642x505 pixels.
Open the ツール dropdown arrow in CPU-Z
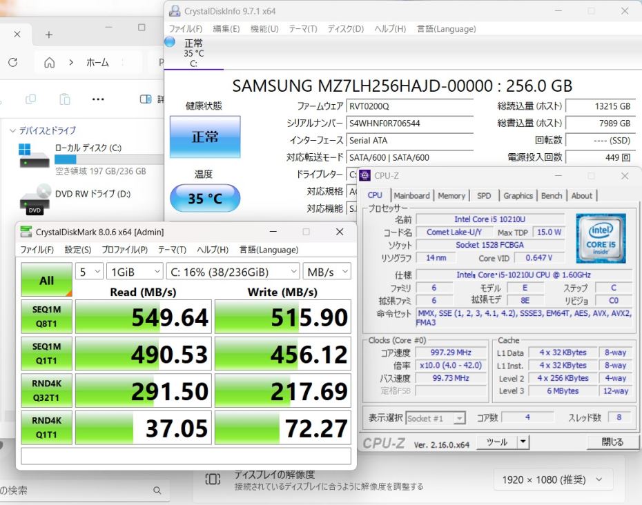(523, 442)
